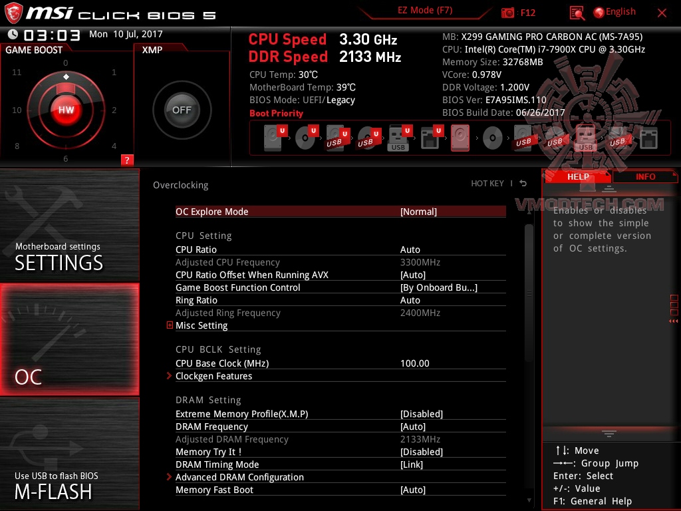Click the top grip handle of Help panel
The width and height of the screenshot is (681, 511).
pos(609,188)
